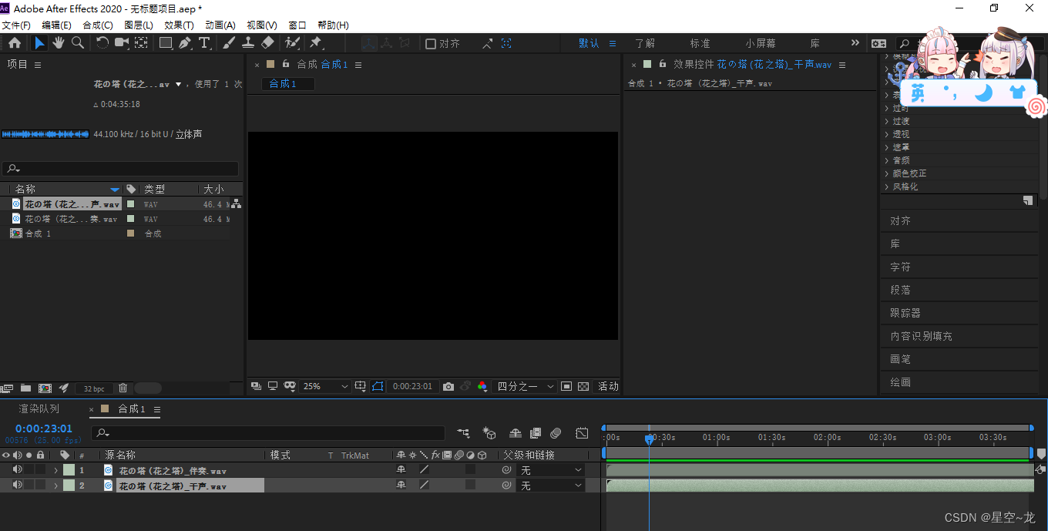This screenshot has height=531, width=1048.
Task: Select the Eraser tool
Action: tap(267, 43)
